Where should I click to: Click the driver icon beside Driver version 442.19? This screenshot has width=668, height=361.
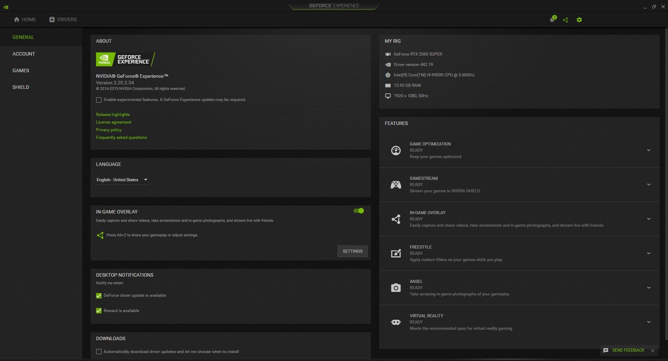388,65
